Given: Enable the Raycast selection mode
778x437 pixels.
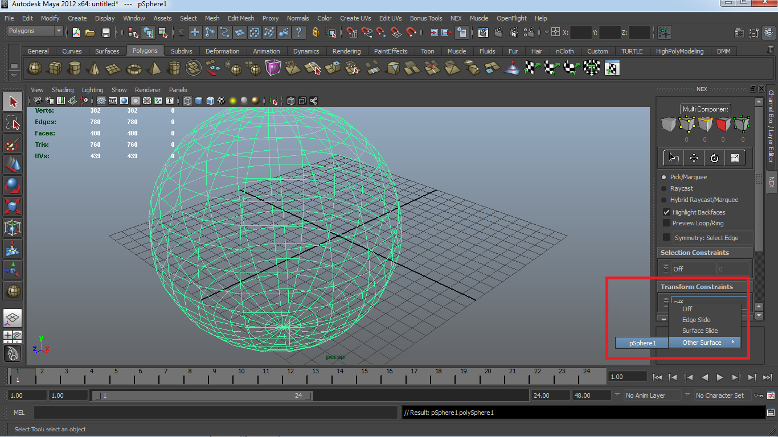Looking at the screenshot, I should 664,188.
